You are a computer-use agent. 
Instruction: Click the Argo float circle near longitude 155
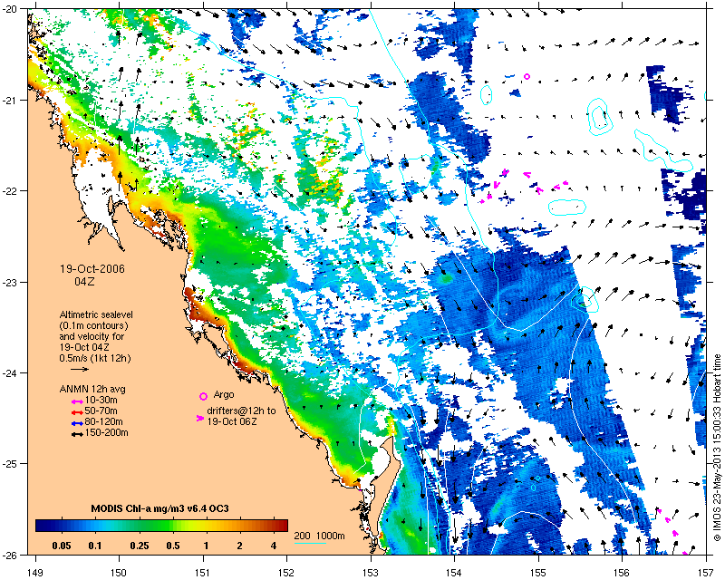[527, 76]
